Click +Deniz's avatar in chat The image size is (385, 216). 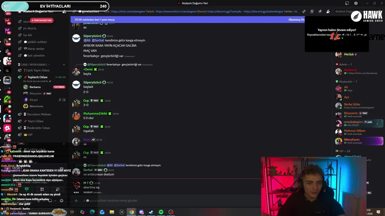76,71
